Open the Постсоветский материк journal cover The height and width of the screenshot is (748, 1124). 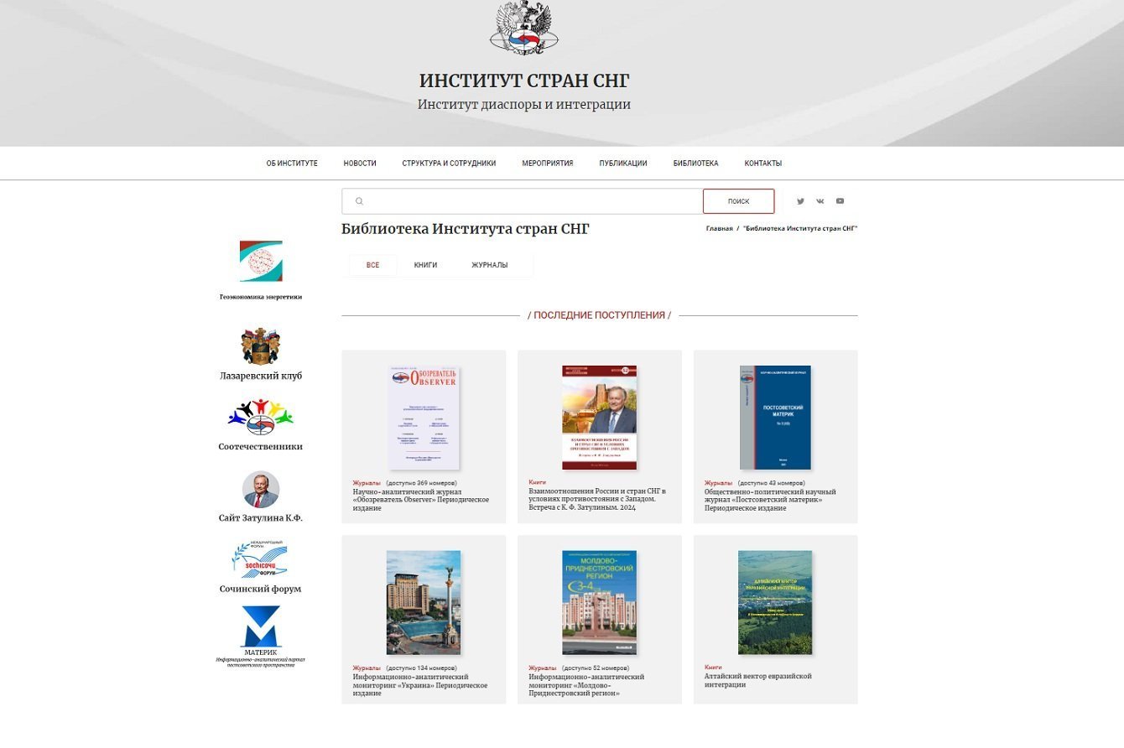point(776,418)
